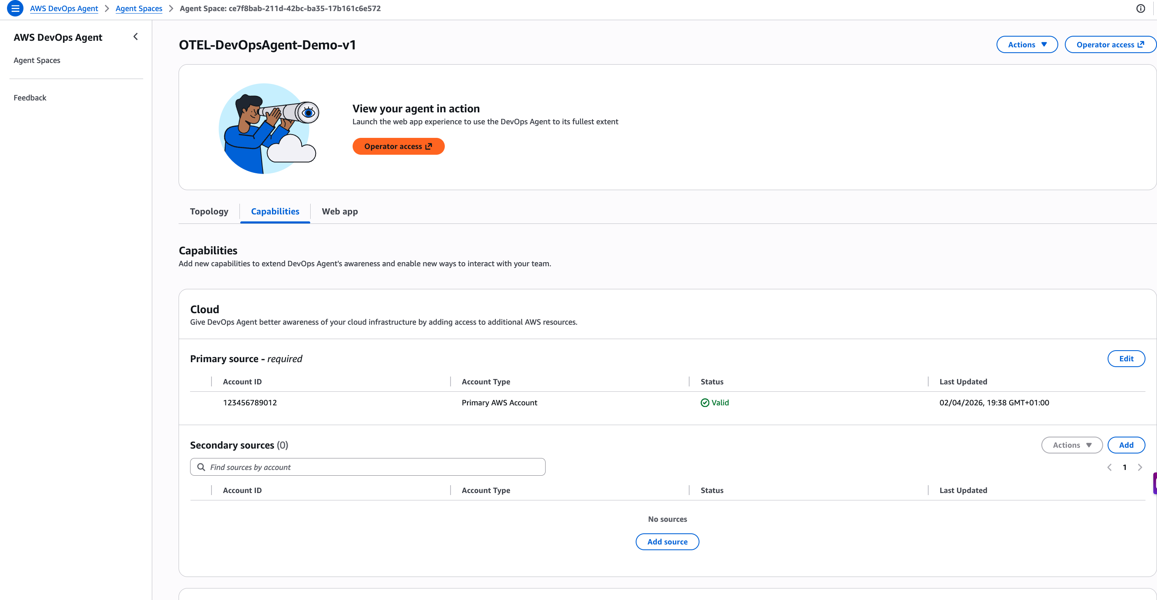Open the hamburger navigation menu

[15, 8]
